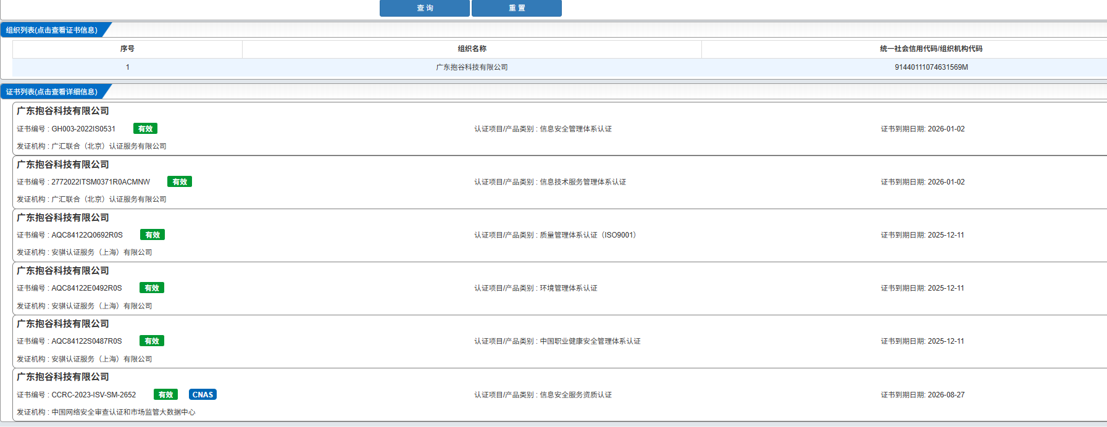Open 广东抱谷科技有限公司 in the organization table row
Viewport: 1107px width, 427px height.
[x=472, y=67]
